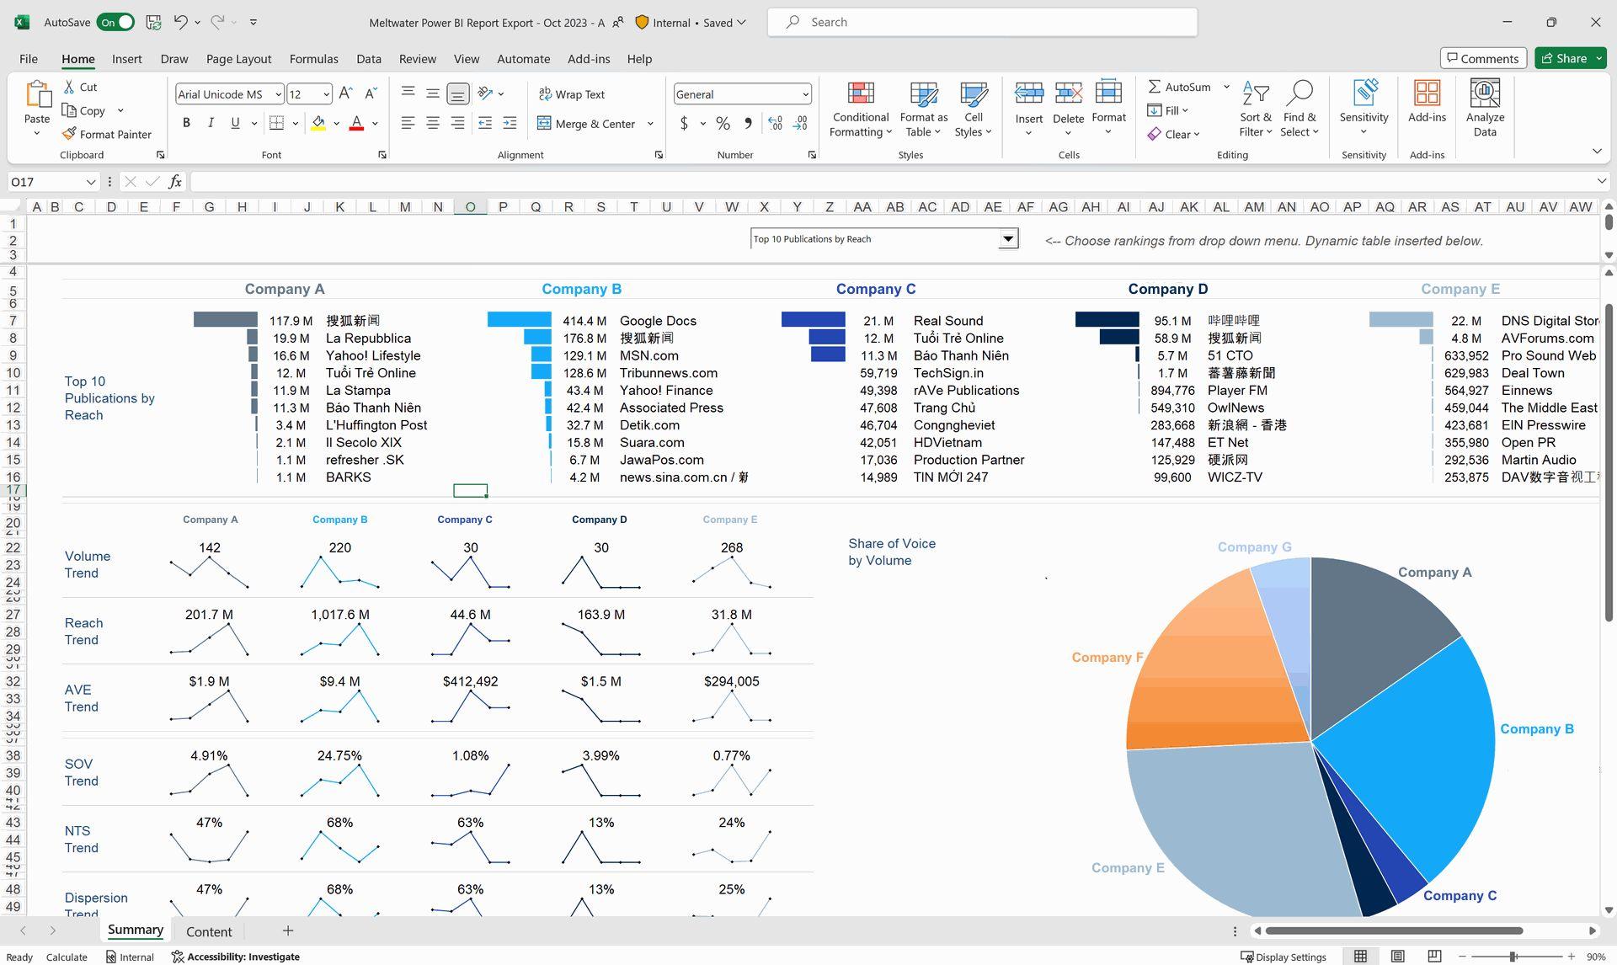The height and width of the screenshot is (965, 1617).
Task: Click the Cut scissors icon
Action: (x=69, y=87)
